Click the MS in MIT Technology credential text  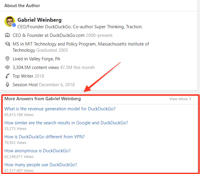(x=81, y=44)
